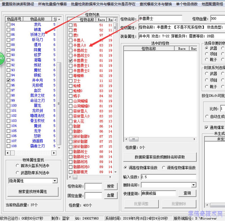Run the 查询 search for 麻痹戒指

tap(187, 193)
